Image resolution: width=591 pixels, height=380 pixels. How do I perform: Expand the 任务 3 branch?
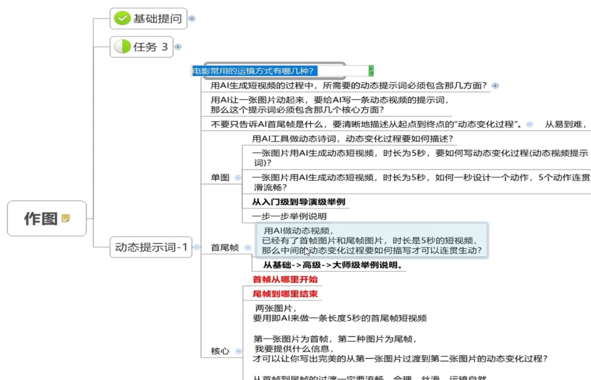coord(178,47)
